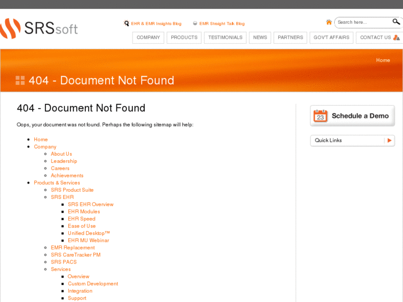Click the Home breadcrumb in orange banner
Screen dimensions: 403x302
pos(383,60)
